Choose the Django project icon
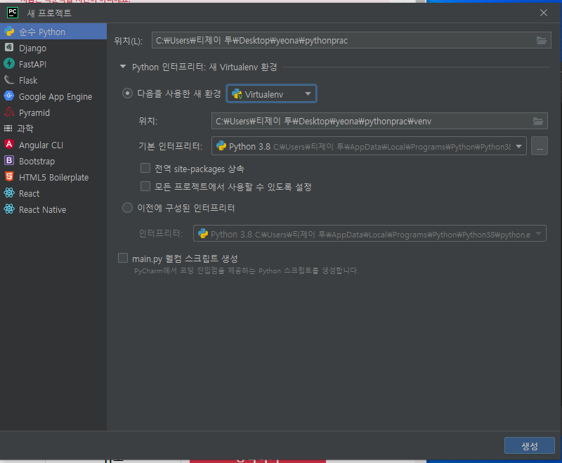Viewport: 562px width, 463px height. click(x=9, y=48)
